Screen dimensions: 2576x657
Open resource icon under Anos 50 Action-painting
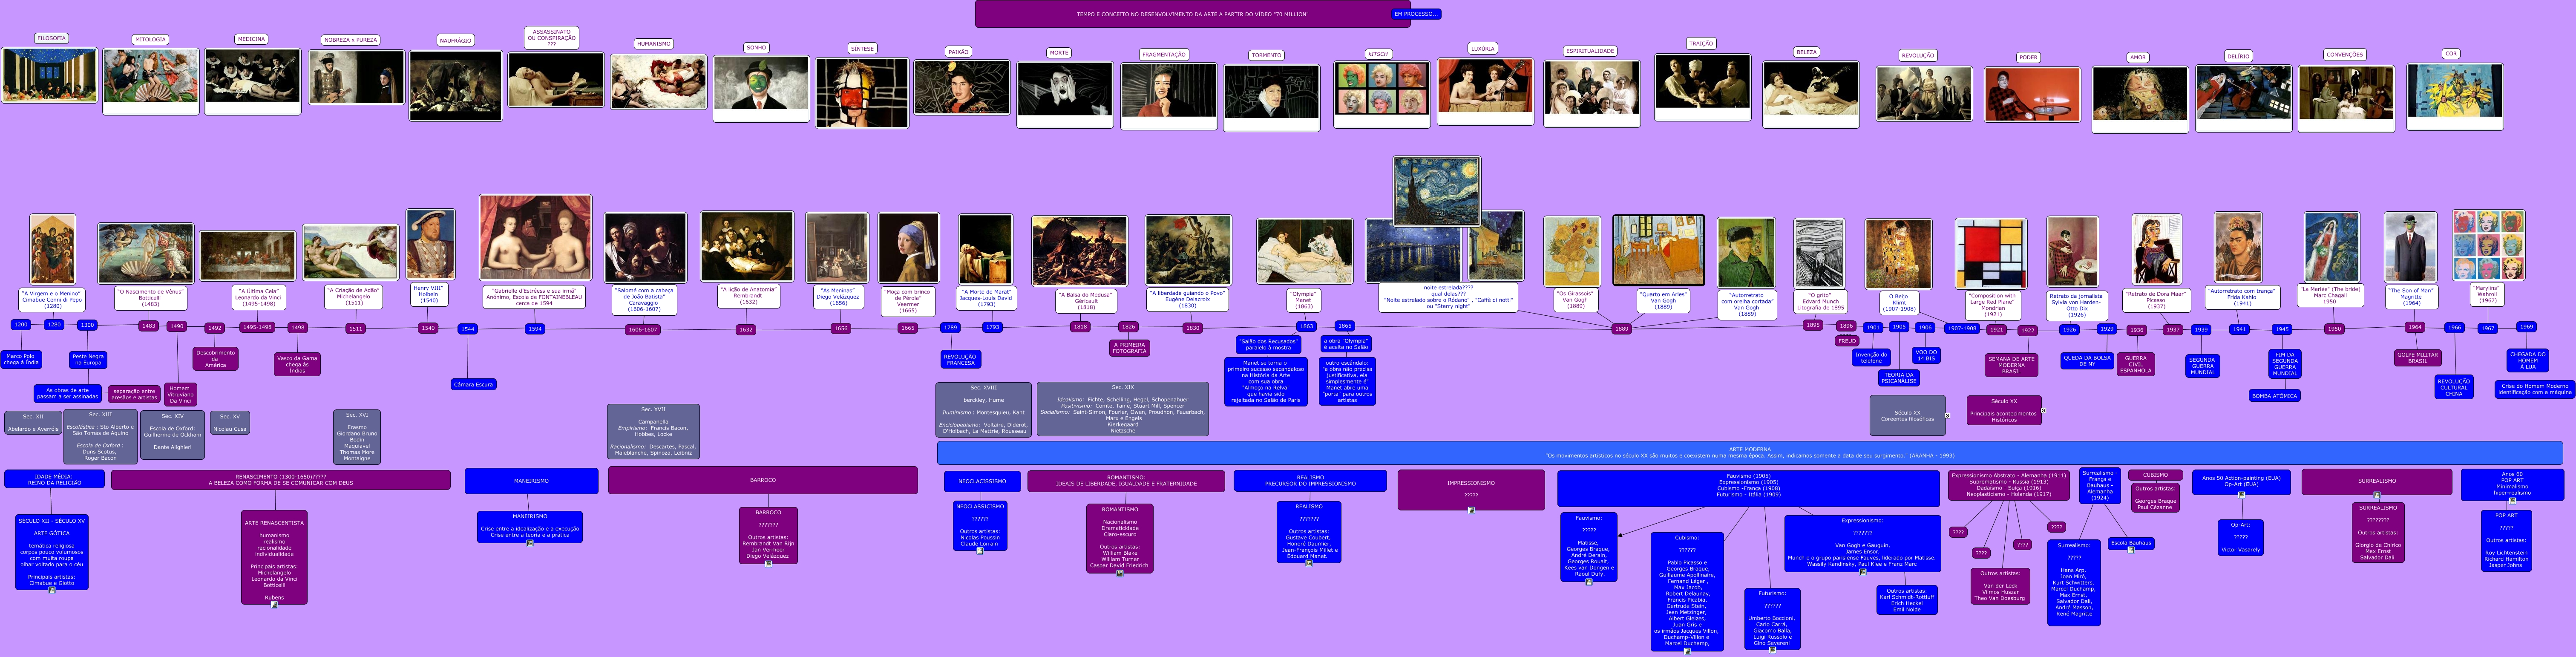(2241, 495)
